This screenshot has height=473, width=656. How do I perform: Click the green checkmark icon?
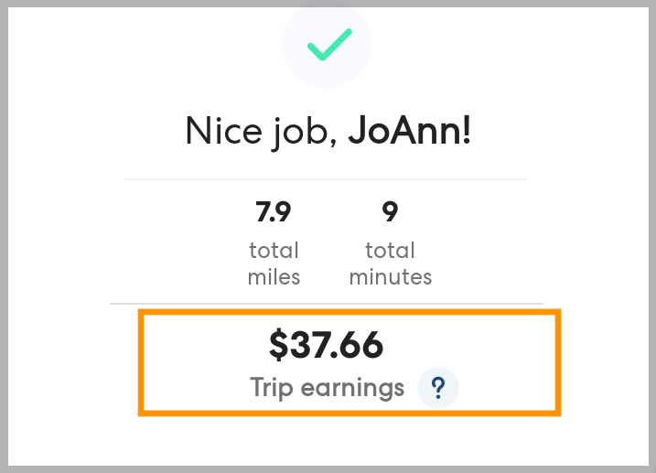click(x=328, y=44)
